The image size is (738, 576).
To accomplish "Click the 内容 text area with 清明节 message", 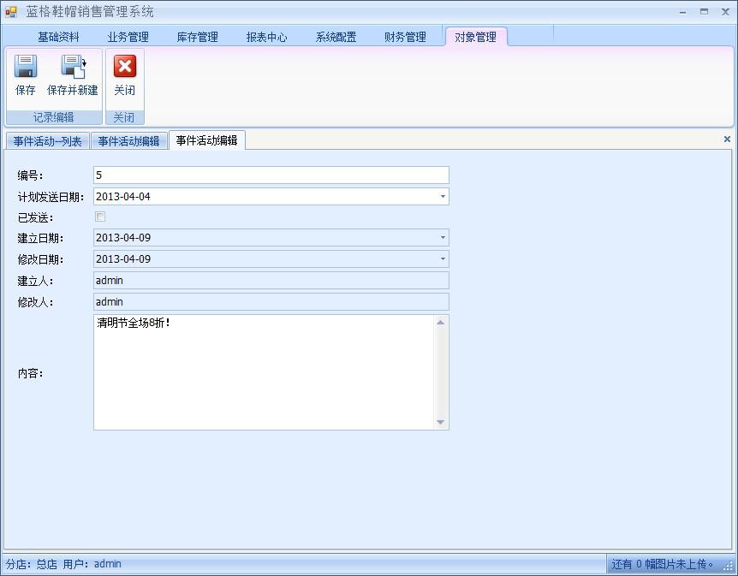I will [x=257, y=368].
